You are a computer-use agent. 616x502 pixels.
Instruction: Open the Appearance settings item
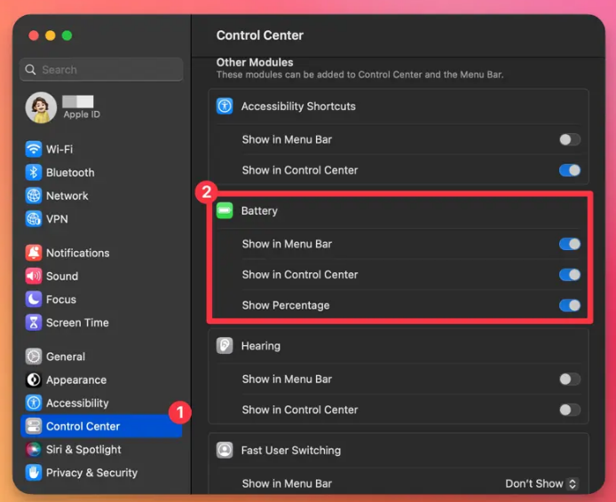(x=75, y=380)
